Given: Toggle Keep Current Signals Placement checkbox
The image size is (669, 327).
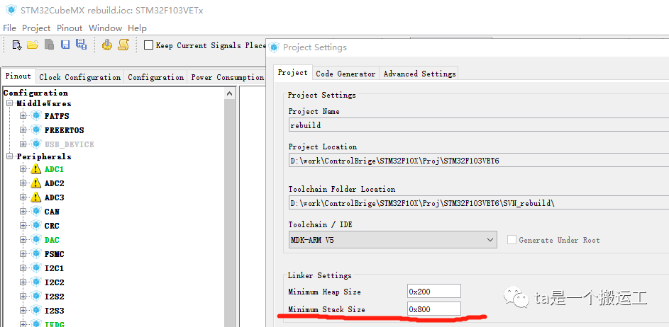Looking at the screenshot, I should coord(148,45).
